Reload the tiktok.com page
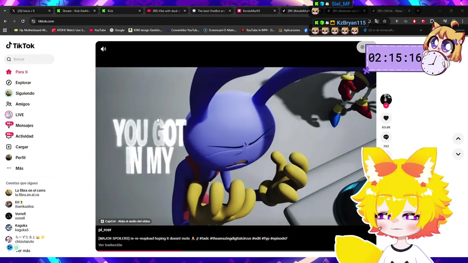 [23, 21]
